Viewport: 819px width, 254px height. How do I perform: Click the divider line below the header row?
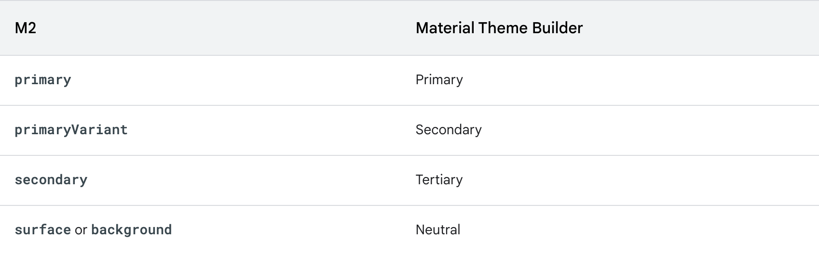(409, 55)
